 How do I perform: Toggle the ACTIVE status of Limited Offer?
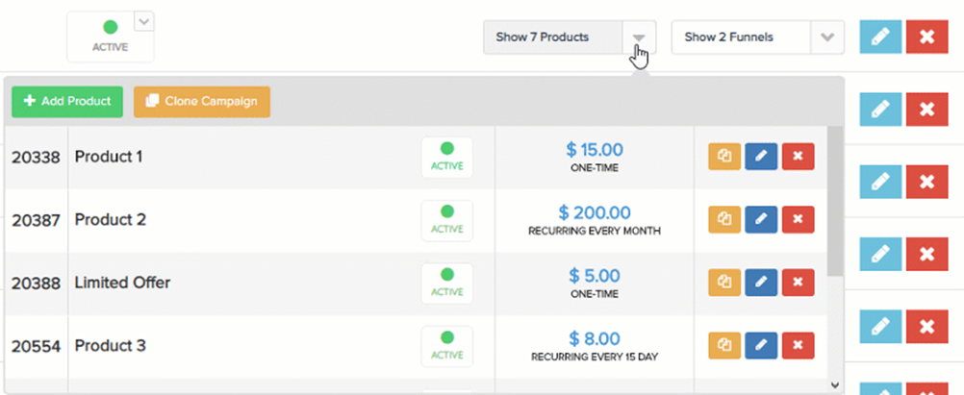tap(447, 284)
